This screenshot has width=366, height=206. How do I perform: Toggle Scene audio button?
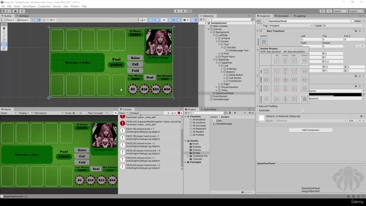coord(164,20)
